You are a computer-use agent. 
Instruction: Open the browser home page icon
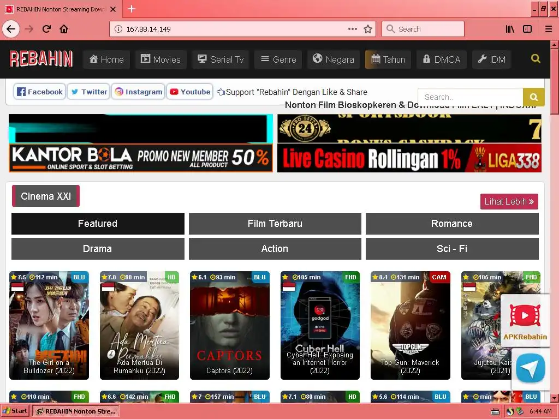tap(64, 29)
